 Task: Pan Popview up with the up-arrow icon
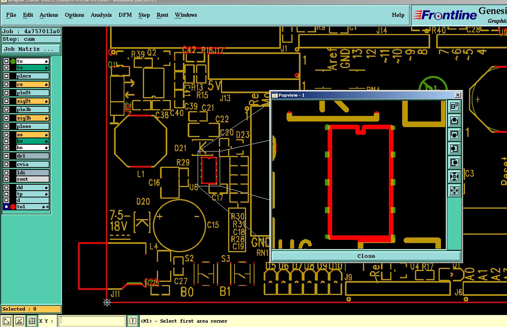coord(454,120)
